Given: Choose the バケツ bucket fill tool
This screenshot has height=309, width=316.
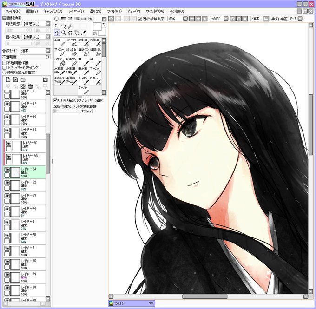Looking at the screenshot, I should click(60, 61).
